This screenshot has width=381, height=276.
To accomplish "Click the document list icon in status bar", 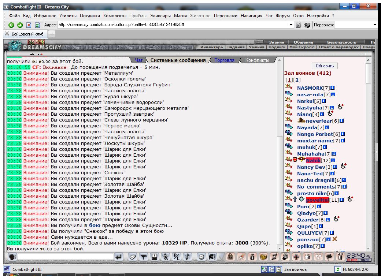I will point(271,269).
